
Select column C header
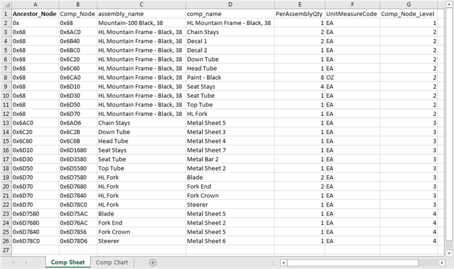point(141,5)
